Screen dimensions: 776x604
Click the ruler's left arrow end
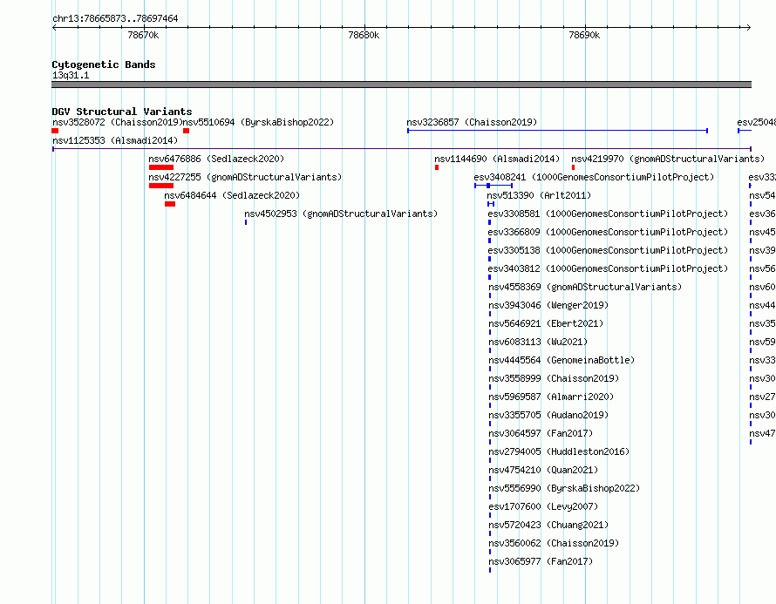coord(54,28)
